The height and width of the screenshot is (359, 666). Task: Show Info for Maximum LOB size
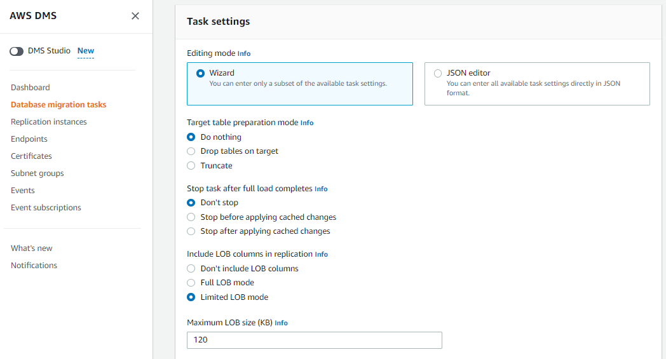(x=281, y=323)
